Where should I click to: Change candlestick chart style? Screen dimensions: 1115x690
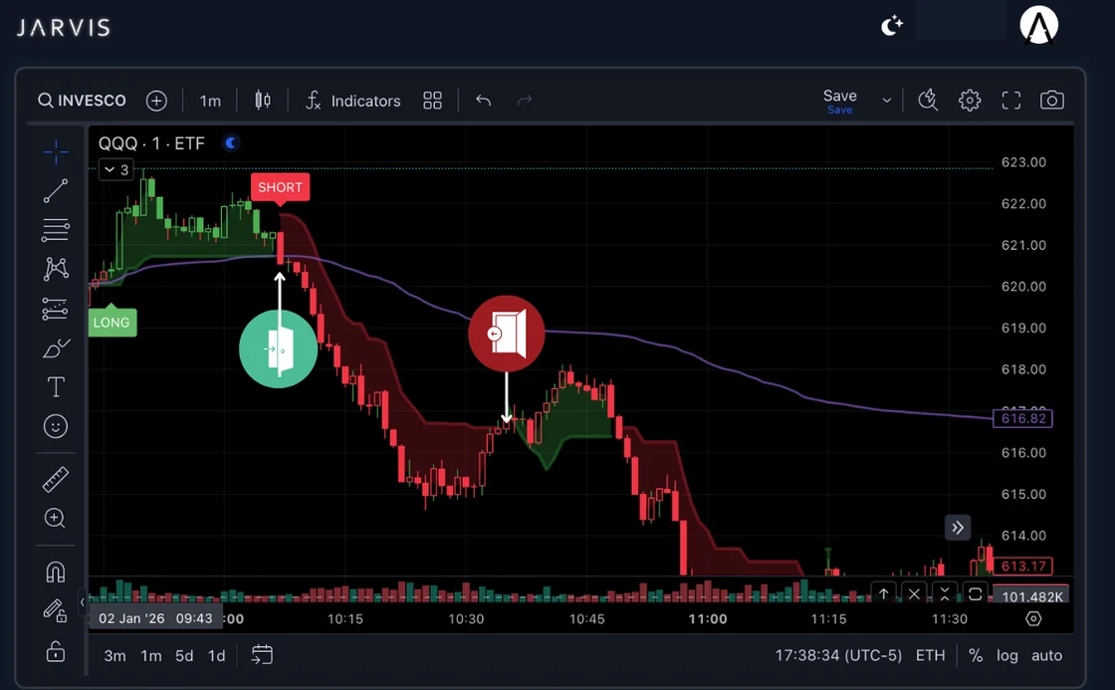[x=263, y=101]
